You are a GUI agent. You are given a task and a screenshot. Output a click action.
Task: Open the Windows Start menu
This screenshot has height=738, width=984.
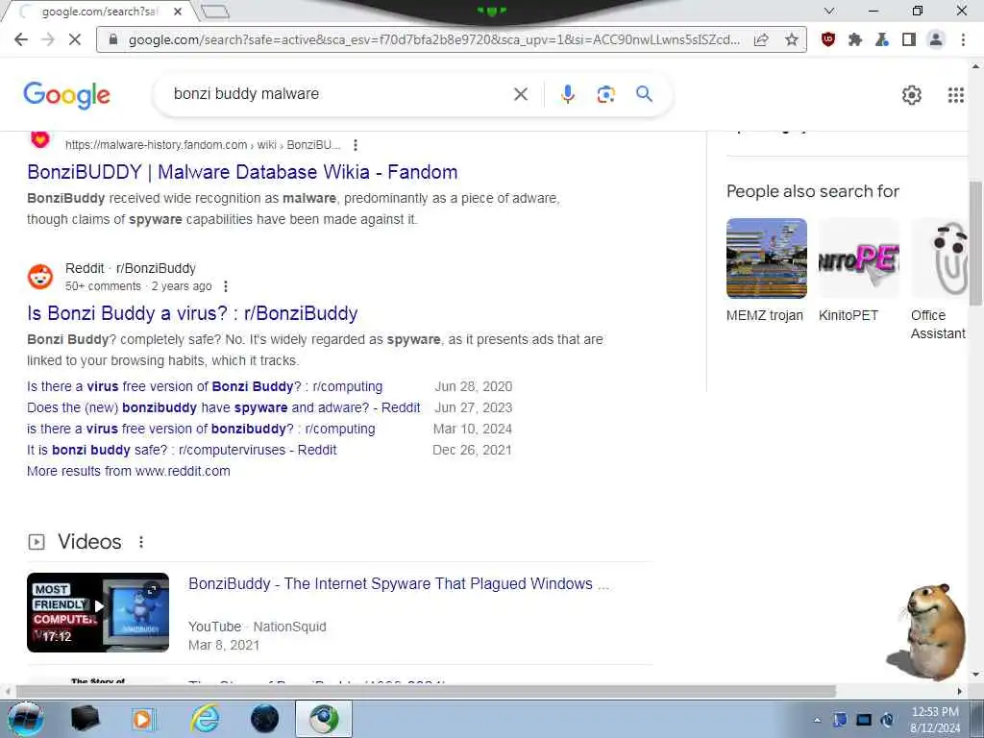point(25,719)
